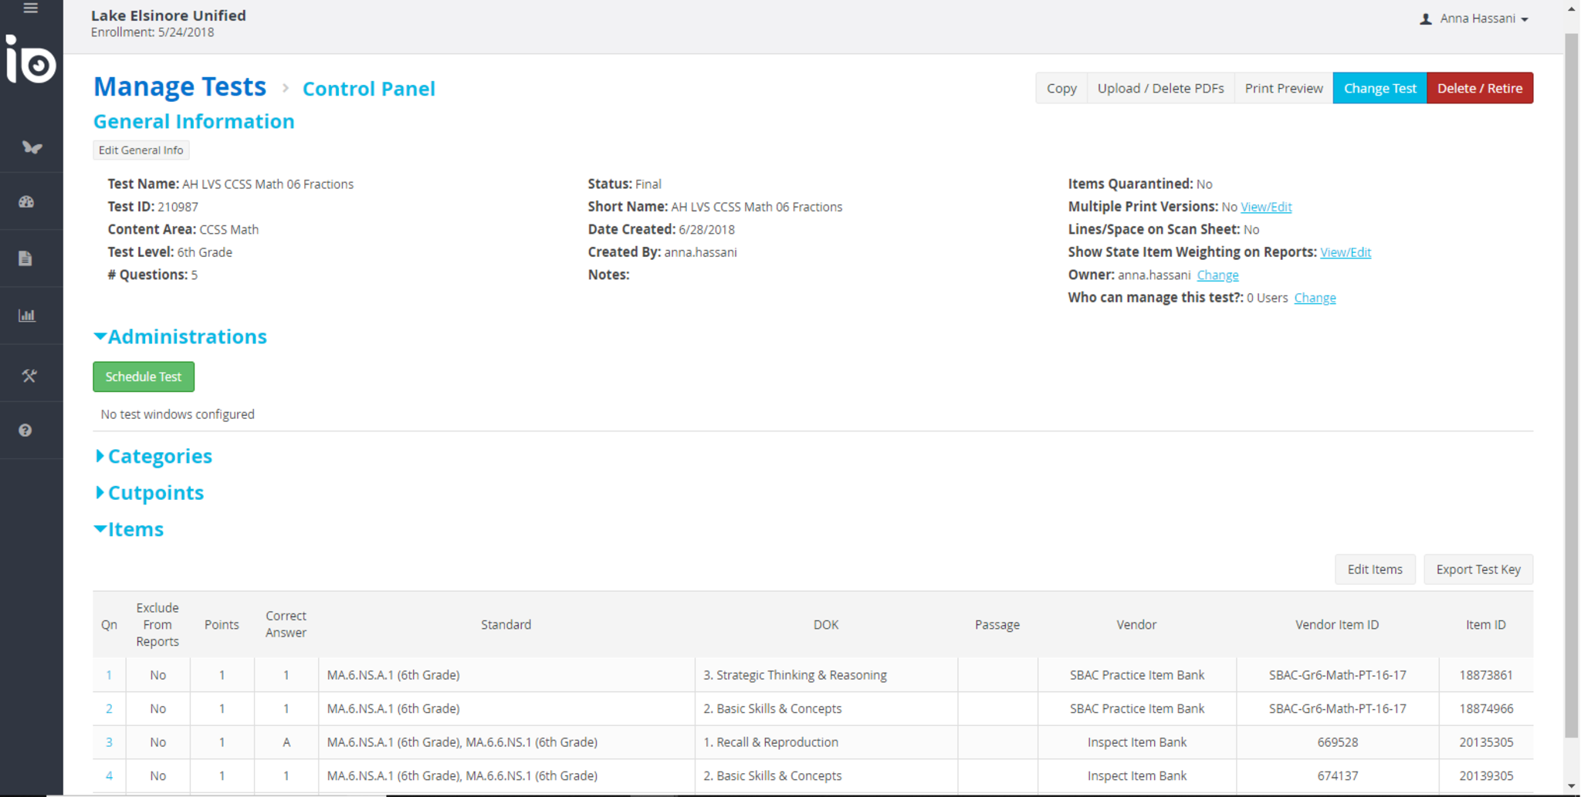The height and width of the screenshot is (797, 1581).
Task: Open the Anna Hassani user dropdown
Action: pos(1474,19)
